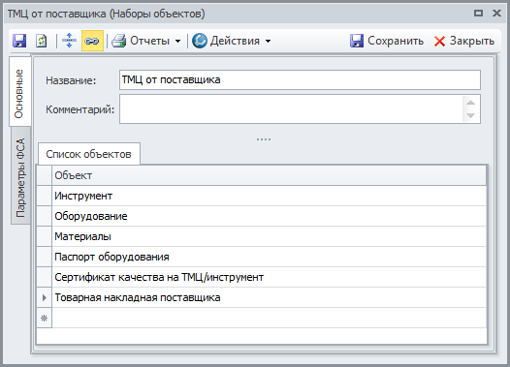Click the Комментарий scroll down arrow
This screenshot has height=367, width=510.
[x=470, y=115]
